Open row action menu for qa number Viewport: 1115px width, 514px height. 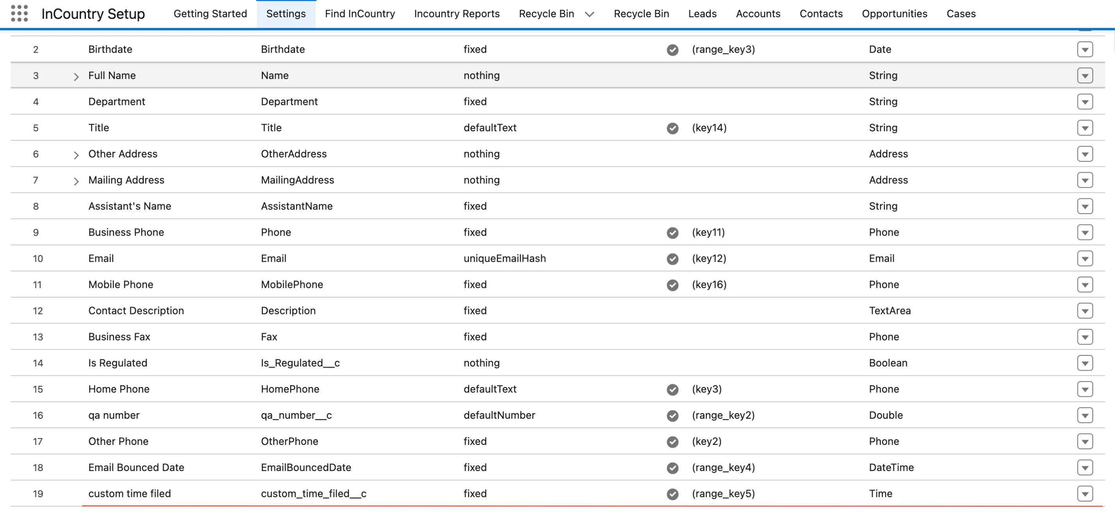pos(1084,415)
